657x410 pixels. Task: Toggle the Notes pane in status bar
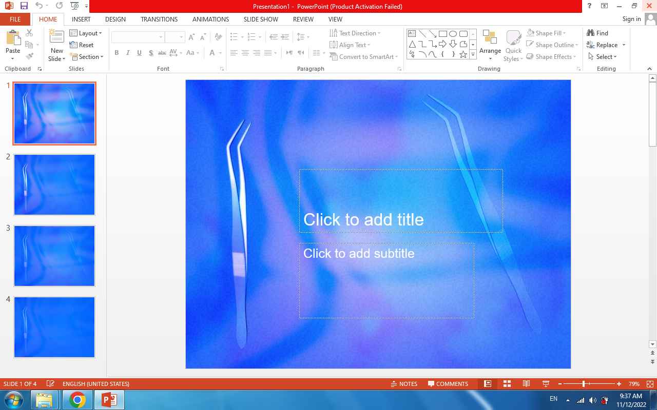403,384
